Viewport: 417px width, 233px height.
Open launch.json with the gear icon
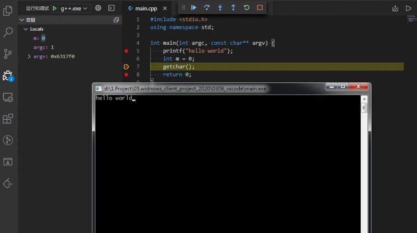pyautogui.click(x=98, y=8)
